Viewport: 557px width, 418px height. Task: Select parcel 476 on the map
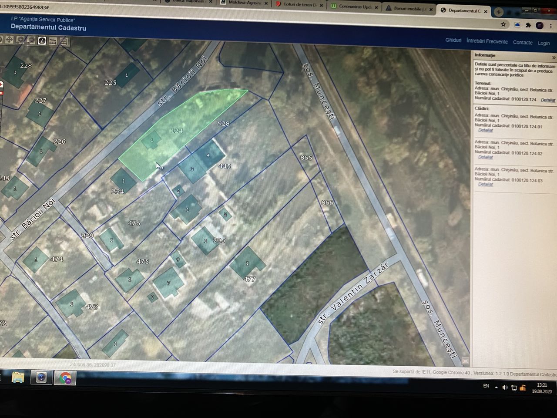[134, 223]
